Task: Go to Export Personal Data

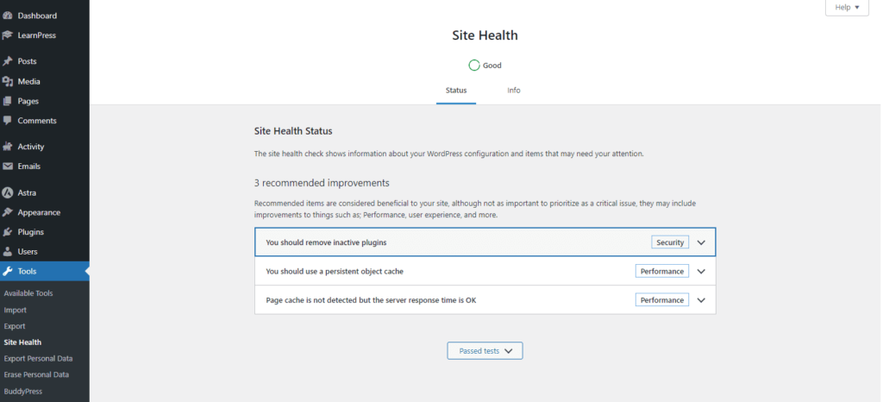Action: (x=38, y=358)
